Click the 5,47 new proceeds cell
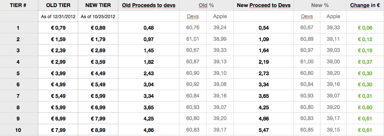 [264, 130]
